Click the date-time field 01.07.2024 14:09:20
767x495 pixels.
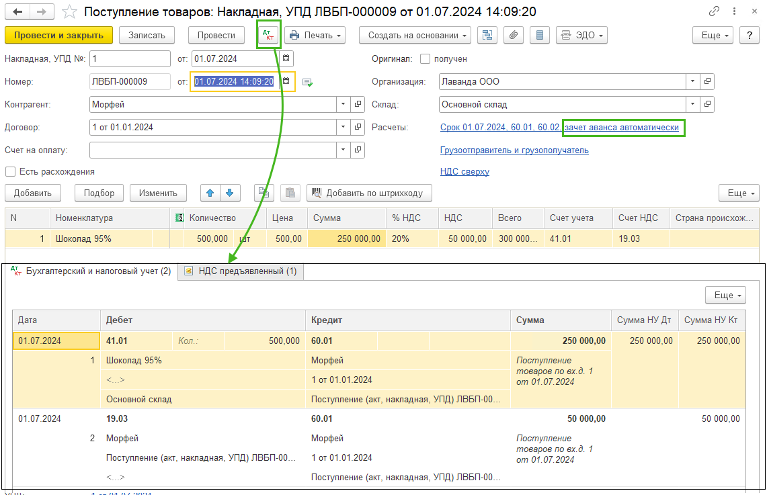235,81
